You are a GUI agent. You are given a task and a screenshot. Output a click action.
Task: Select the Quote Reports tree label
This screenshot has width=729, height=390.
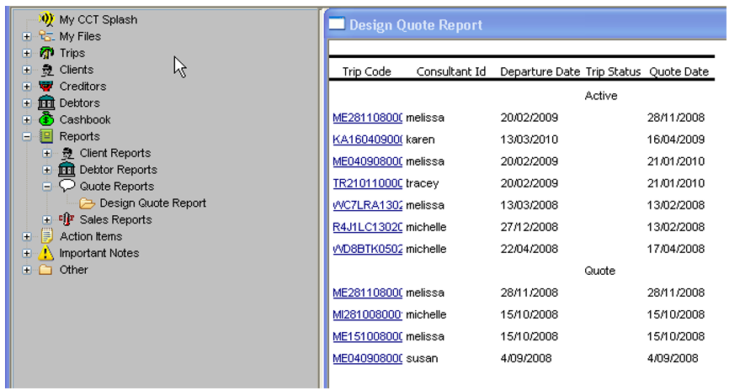(117, 187)
